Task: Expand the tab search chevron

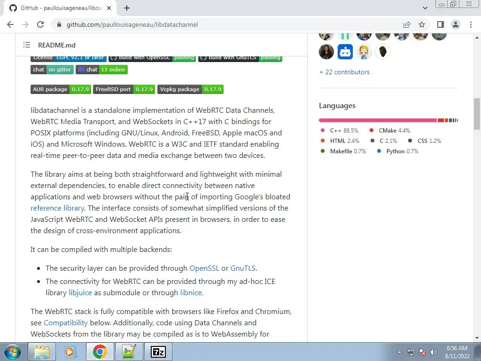Action: tap(425, 8)
